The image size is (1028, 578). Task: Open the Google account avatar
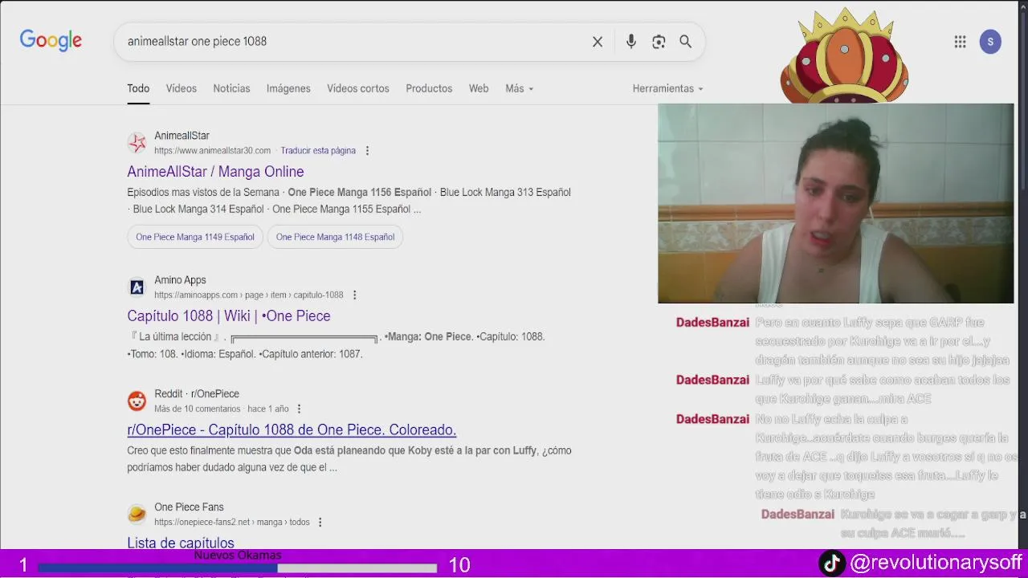(990, 42)
